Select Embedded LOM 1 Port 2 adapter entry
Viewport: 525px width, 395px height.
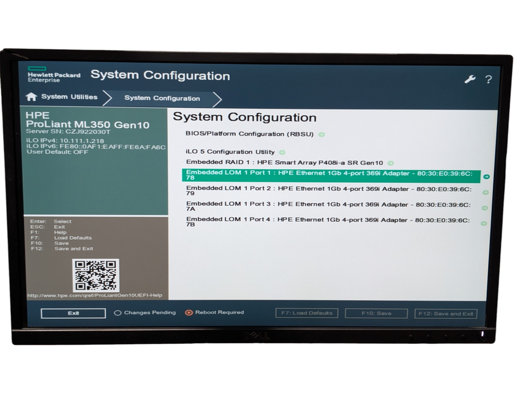(x=329, y=191)
